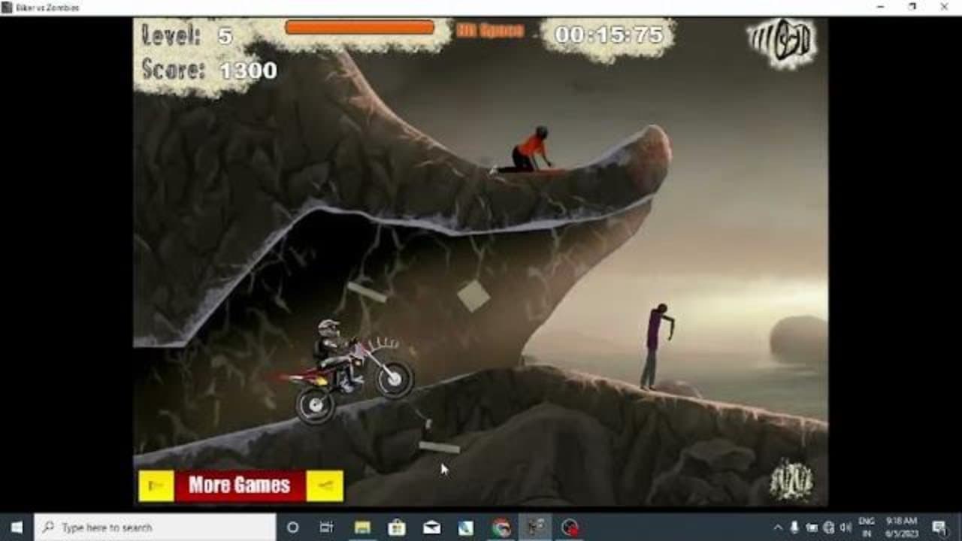
Task: Open the system volume control in the tray
Action: [845, 527]
